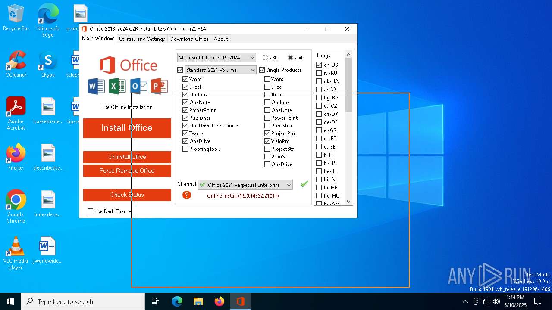Select indexdece image file on desktop

click(48, 204)
